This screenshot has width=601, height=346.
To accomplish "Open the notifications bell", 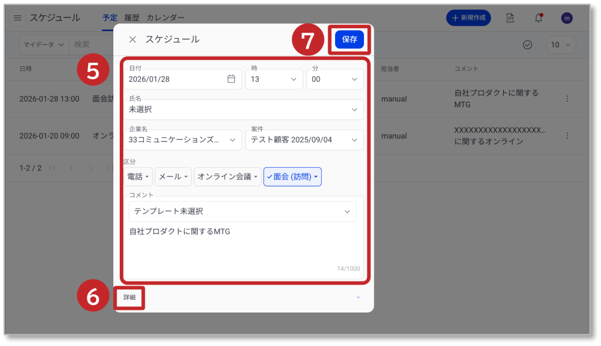I will coord(538,18).
